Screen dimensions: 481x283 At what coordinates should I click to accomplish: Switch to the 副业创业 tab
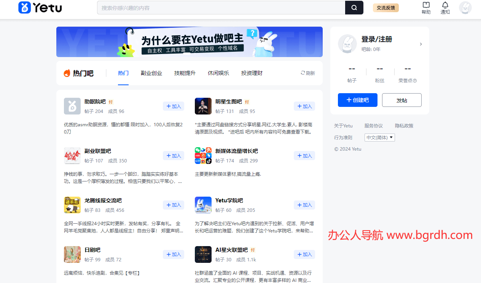click(x=151, y=73)
